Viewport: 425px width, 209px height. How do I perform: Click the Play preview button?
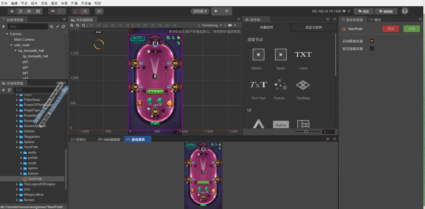(216, 11)
